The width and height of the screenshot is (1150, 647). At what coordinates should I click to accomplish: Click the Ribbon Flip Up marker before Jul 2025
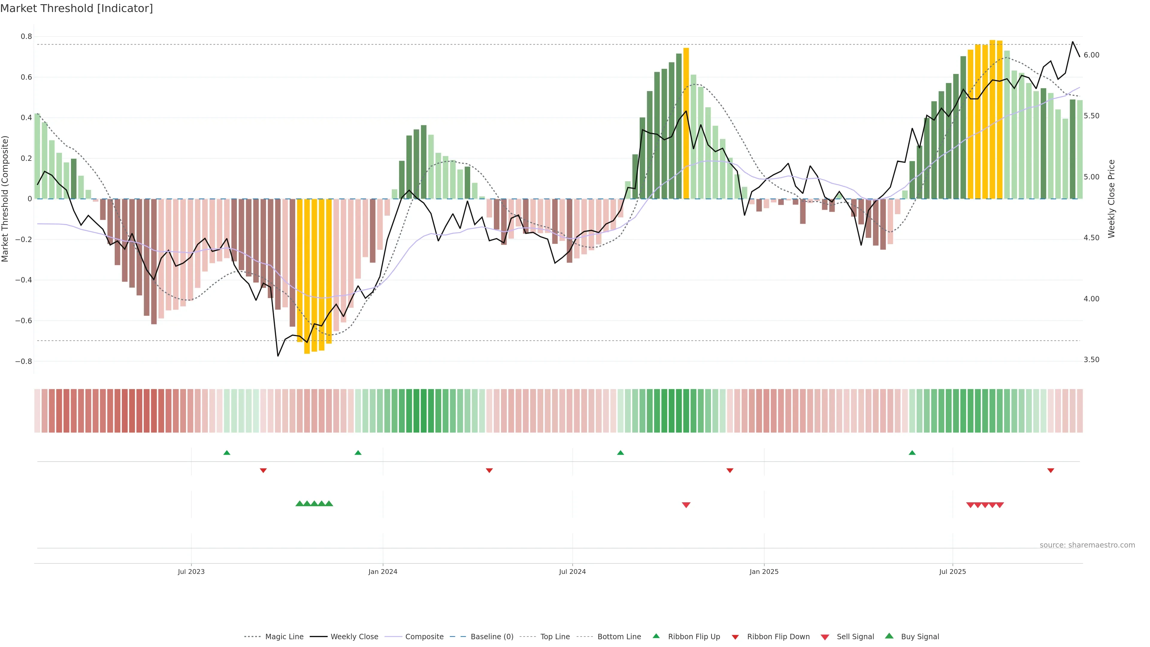[912, 453]
